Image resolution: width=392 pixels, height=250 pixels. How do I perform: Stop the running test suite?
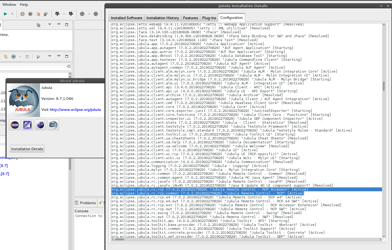pos(30,14)
